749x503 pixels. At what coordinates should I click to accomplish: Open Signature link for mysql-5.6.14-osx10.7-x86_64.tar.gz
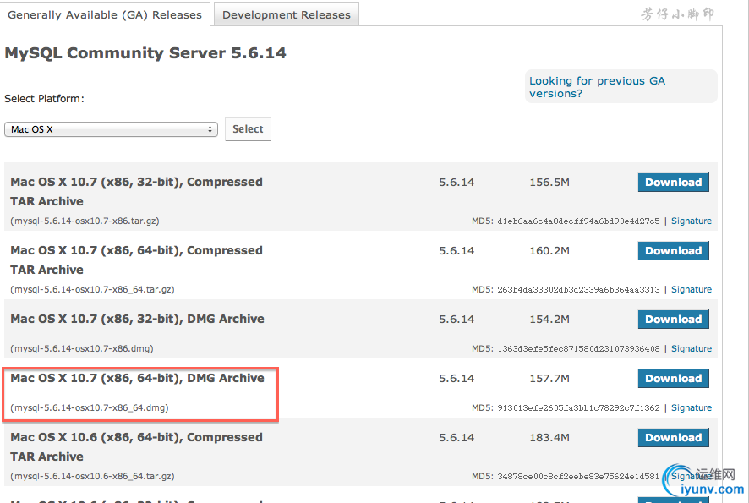[x=692, y=289]
